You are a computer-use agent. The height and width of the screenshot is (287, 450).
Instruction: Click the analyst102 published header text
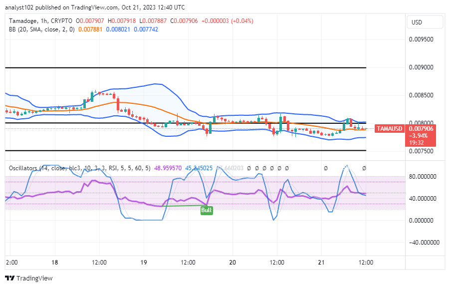[x=95, y=7]
